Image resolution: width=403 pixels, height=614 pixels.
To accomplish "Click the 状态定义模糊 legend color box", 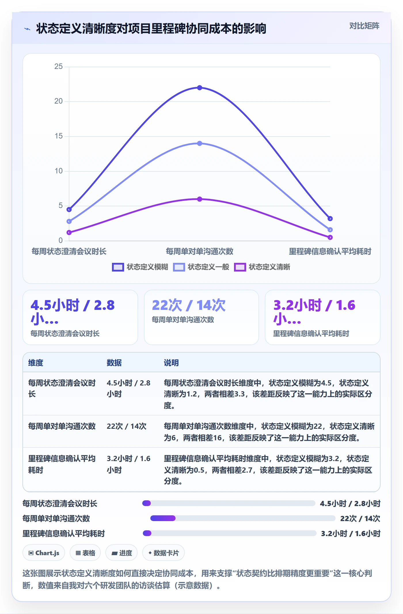I will point(118,267).
